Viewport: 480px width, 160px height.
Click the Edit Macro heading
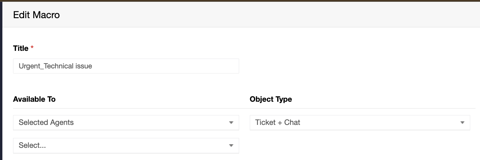point(36,15)
